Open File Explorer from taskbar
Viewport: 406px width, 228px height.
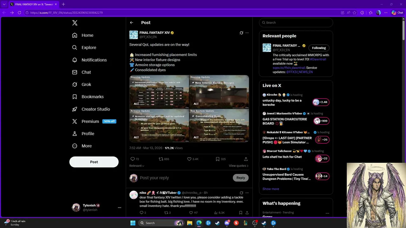click(x=190, y=223)
